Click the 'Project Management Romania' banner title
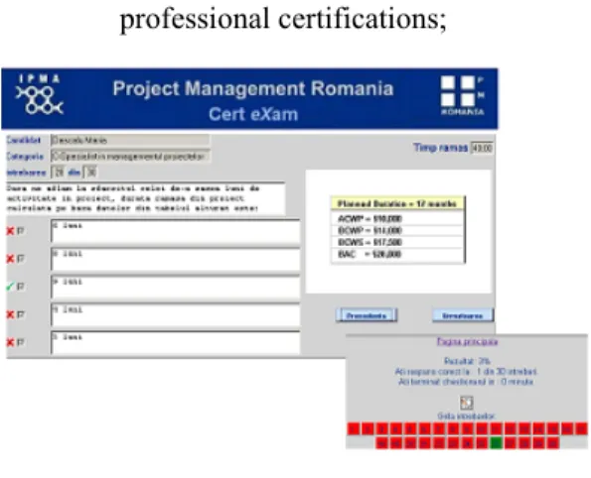The height and width of the screenshot is (478, 591). [253, 89]
